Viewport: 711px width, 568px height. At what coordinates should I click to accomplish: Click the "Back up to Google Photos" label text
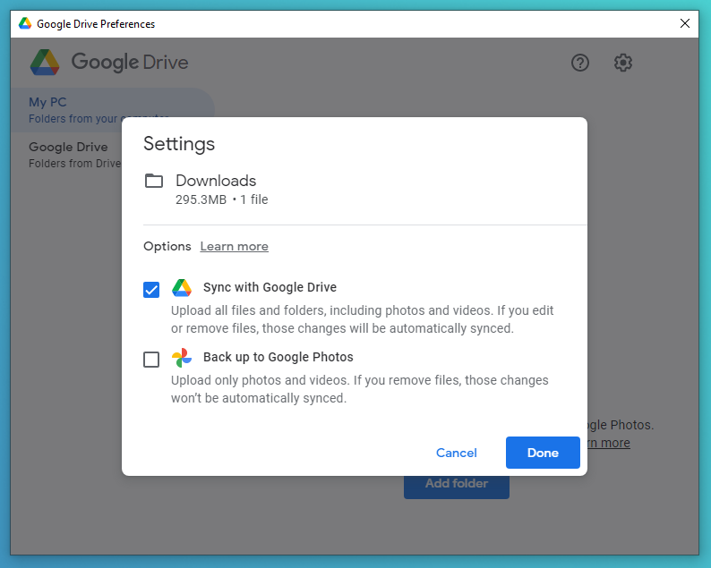pyautogui.click(x=278, y=357)
